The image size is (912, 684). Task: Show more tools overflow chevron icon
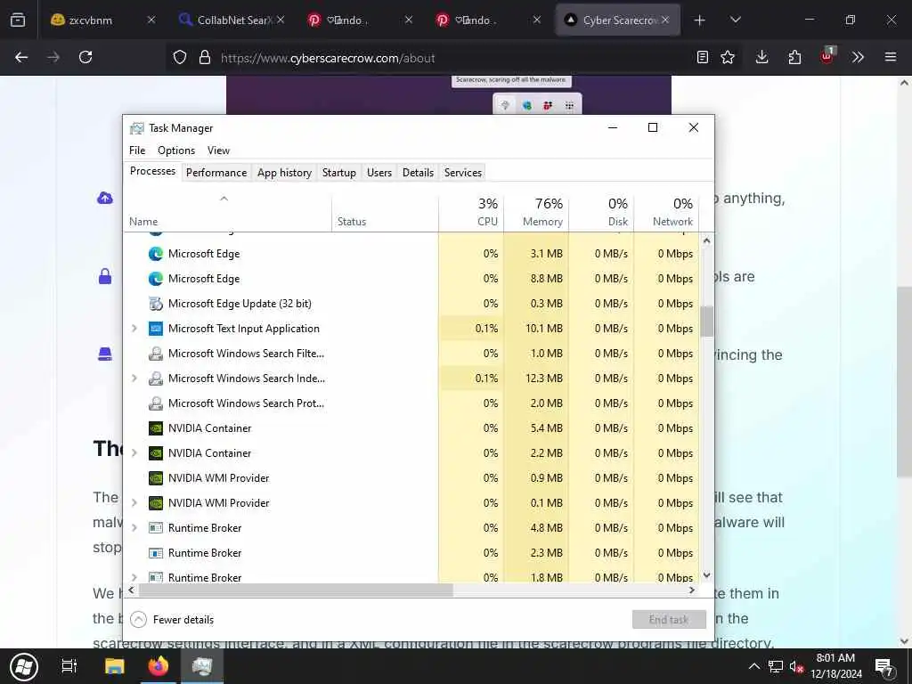coord(858,57)
